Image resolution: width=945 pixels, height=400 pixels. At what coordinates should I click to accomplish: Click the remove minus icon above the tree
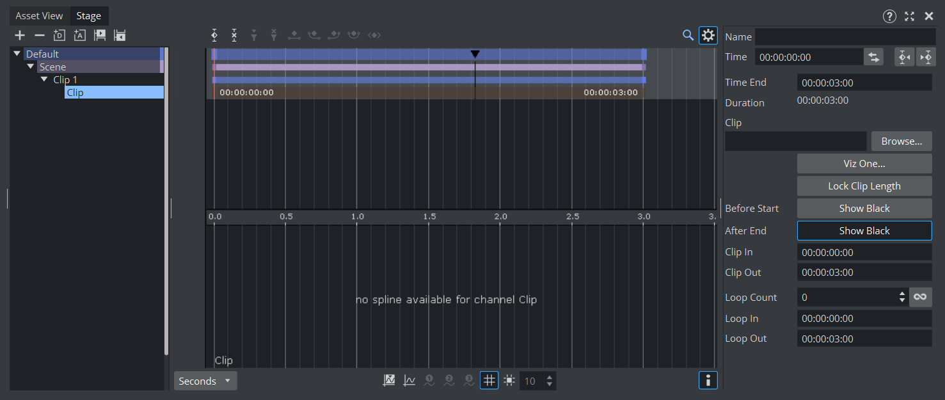point(40,35)
